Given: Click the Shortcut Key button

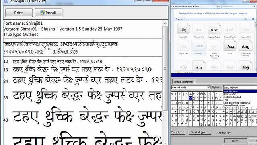Looking at the screenshot, I should click(199, 132).
